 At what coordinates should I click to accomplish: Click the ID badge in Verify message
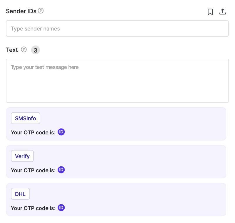coord(61,170)
